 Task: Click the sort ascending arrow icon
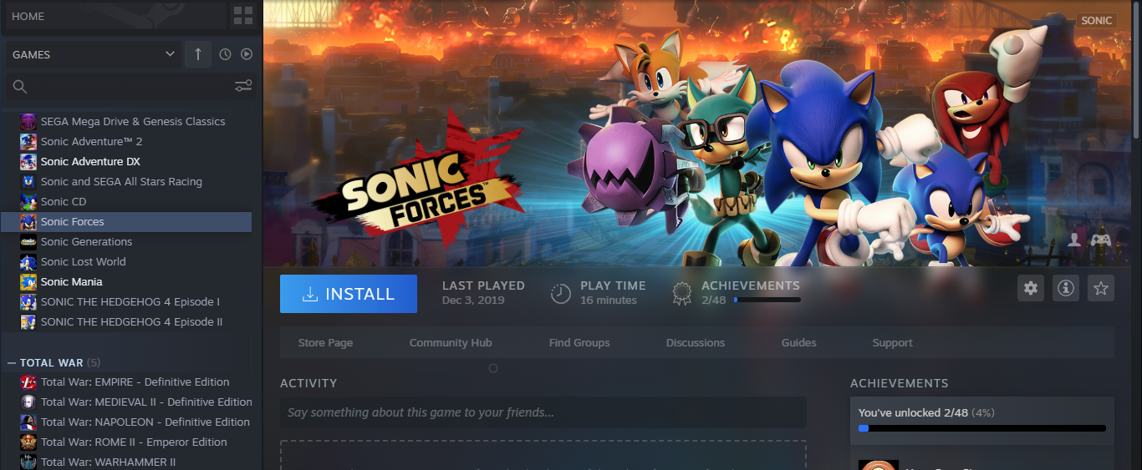click(198, 54)
